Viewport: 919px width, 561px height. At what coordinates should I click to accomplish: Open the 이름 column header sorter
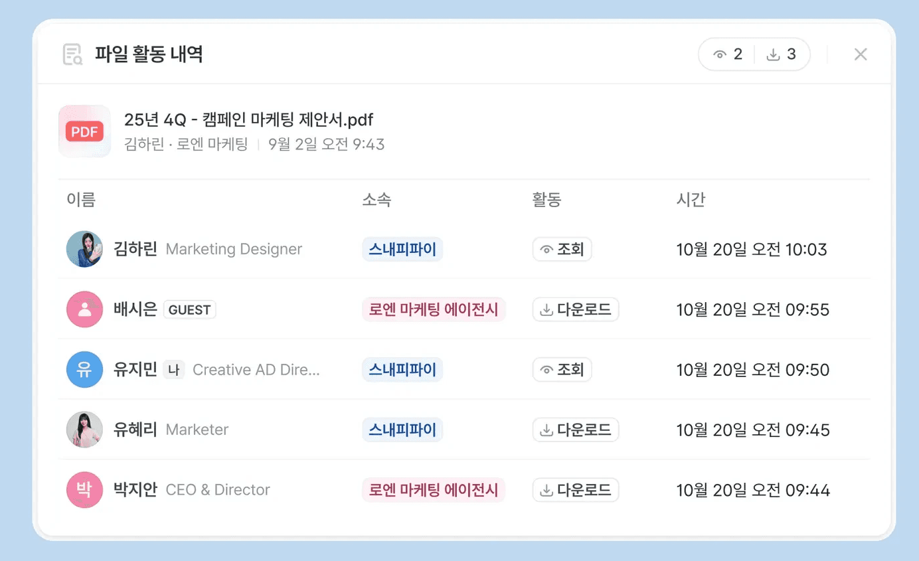[x=81, y=200]
